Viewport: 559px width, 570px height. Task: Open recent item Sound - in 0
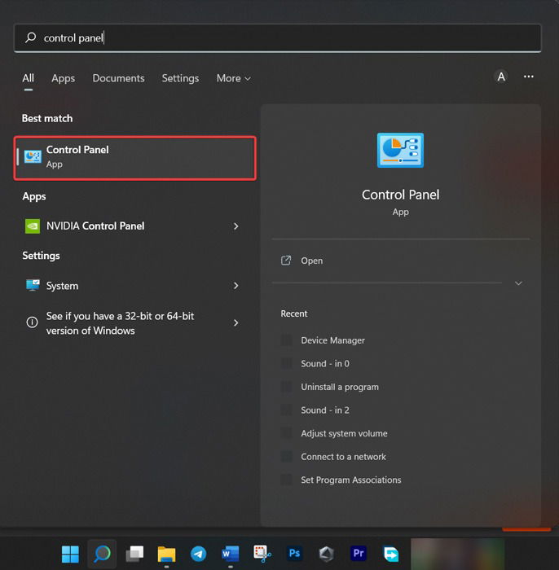coord(325,363)
